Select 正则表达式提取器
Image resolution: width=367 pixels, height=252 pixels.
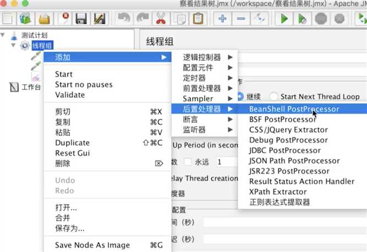(x=303, y=202)
